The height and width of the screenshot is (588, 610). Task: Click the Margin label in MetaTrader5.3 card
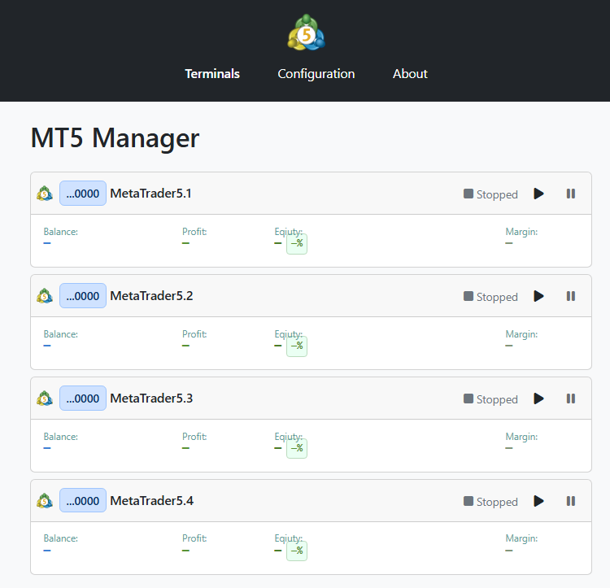tap(521, 437)
